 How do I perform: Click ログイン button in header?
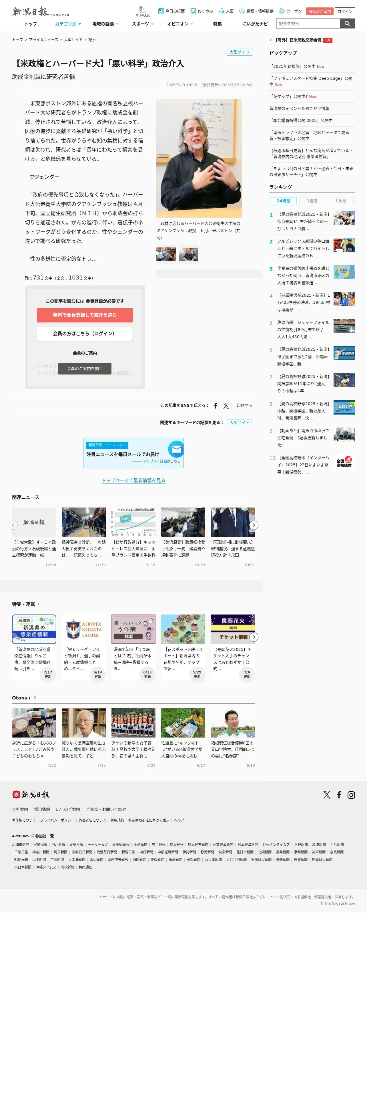click(x=345, y=11)
